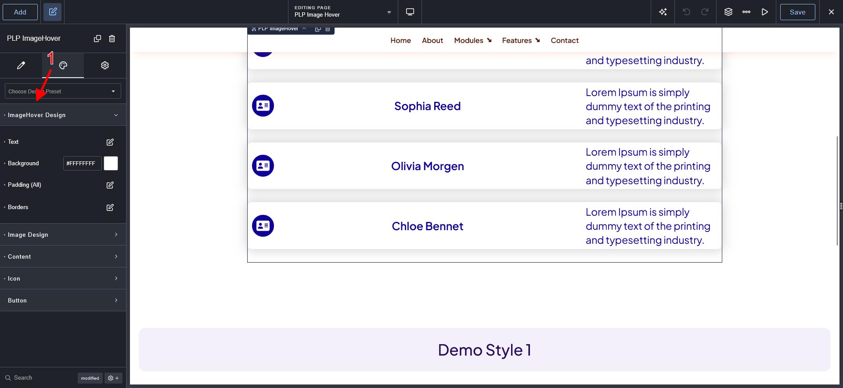
Task: Delete widget from canvas label bar
Action: (x=328, y=29)
